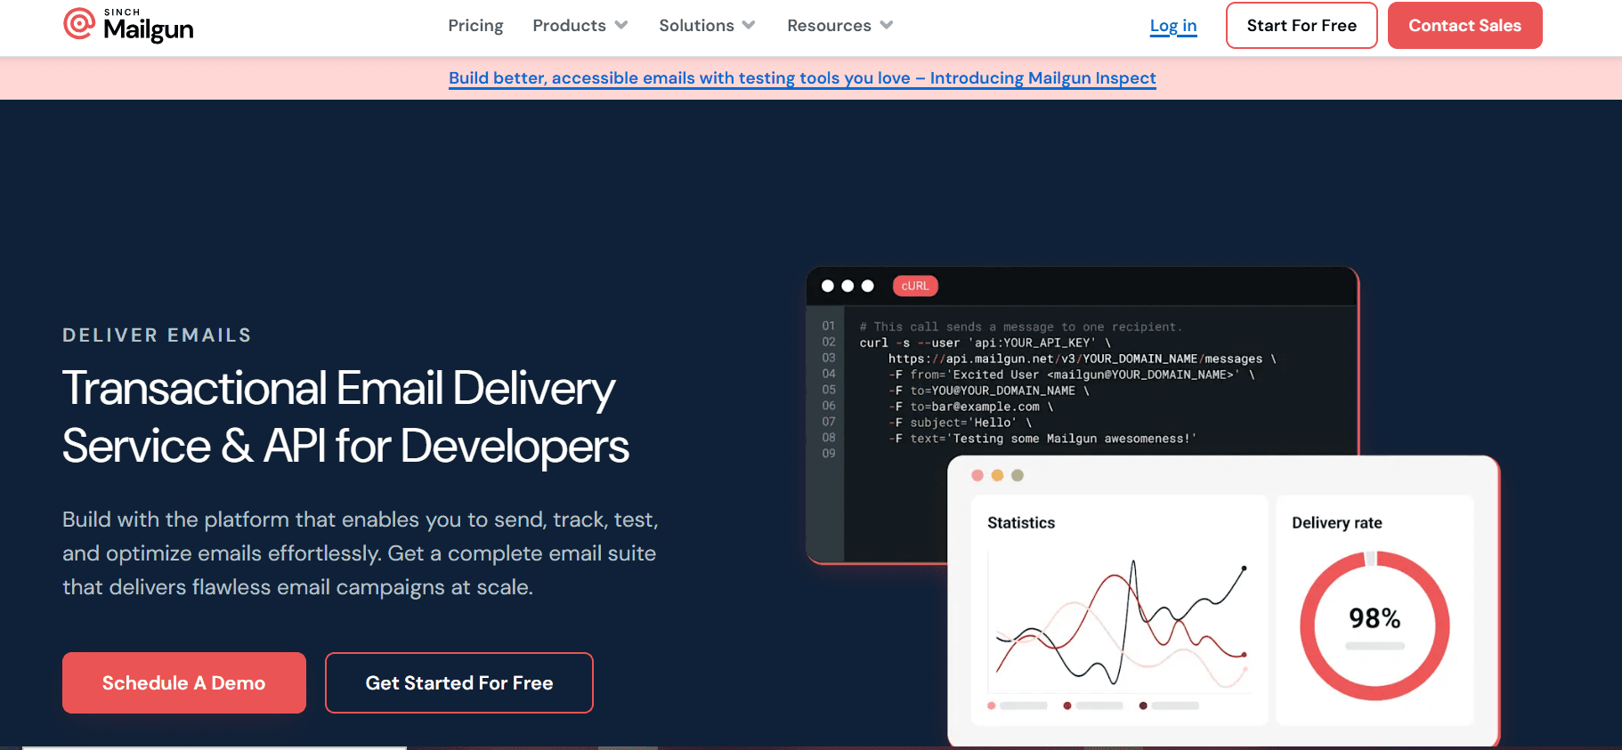Screen dimensions: 1622x750
Task: Click the Contact Sales button
Action: pyautogui.click(x=1464, y=26)
